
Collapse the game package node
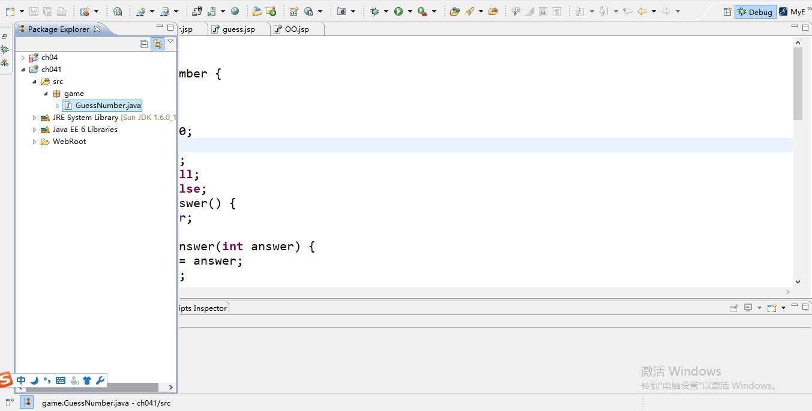point(46,94)
